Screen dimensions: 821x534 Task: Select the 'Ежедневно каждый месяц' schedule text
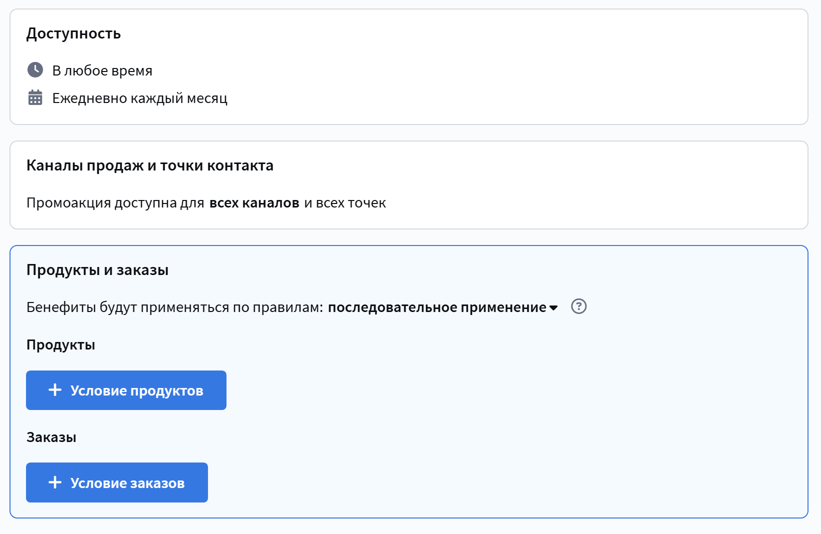point(139,98)
